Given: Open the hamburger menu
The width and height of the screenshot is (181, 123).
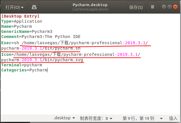Looking at the screenshot, I should pyautogui.click(x=153, y=7).
